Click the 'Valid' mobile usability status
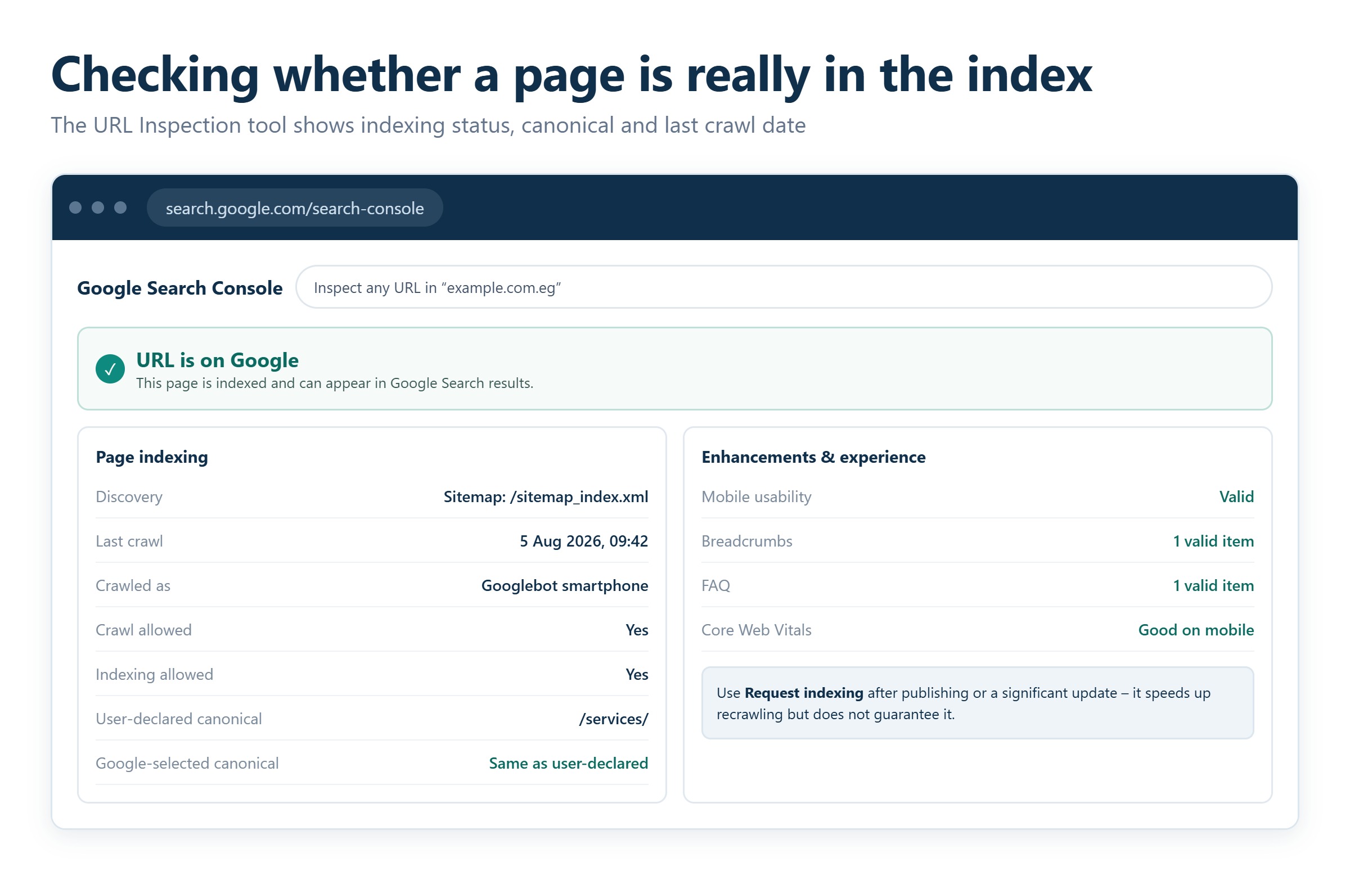Viewport: 1350px width, 871px height. (x=1236, y=497)
